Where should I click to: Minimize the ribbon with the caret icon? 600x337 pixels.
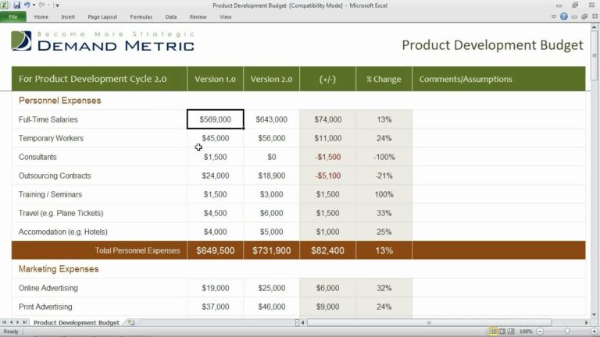[554, 16]
